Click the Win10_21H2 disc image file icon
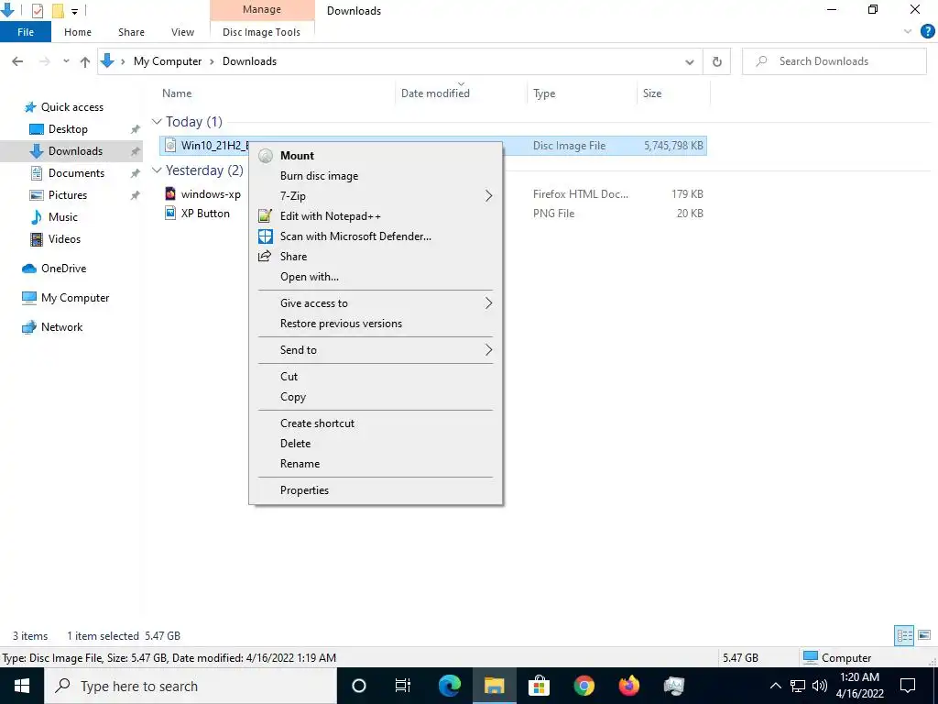The width and height of the screenshot is (938, 704). pyautogui.click(x=170, y=146)
